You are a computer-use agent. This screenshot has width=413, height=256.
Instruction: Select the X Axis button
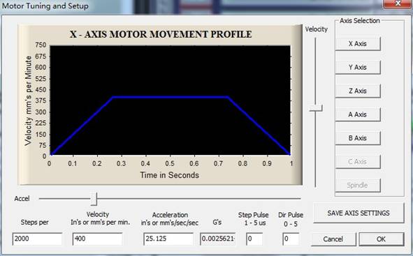358,44
